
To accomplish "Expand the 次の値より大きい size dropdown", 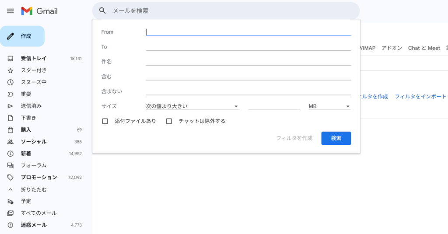I will click(192, 106).
